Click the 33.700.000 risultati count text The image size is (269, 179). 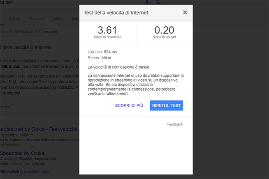29,32
